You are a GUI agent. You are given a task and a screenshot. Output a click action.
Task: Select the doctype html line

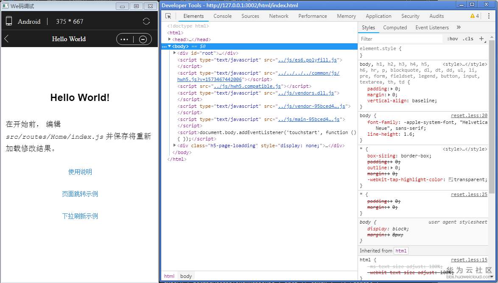coord(188,26)
